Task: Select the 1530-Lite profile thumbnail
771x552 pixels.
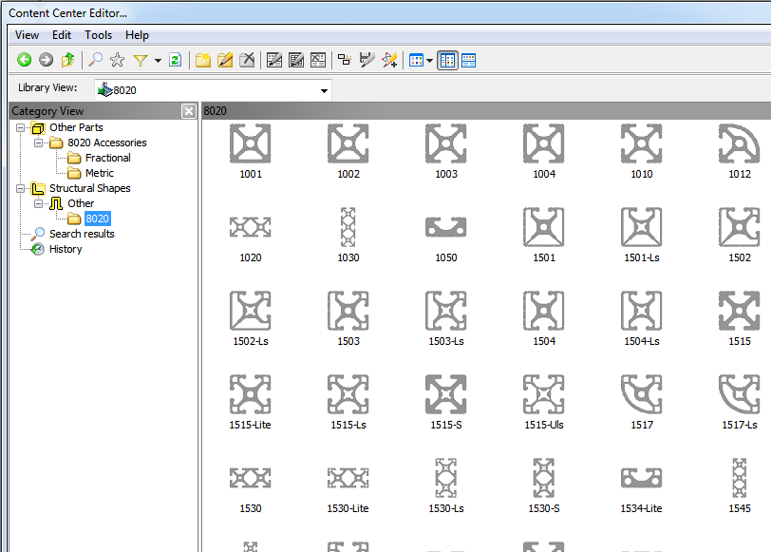Action: (x=348, y=478)
